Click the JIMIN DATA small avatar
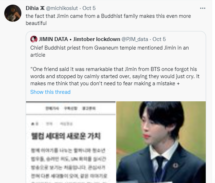Viewport: 215px width, 183px height. point(34,39)
